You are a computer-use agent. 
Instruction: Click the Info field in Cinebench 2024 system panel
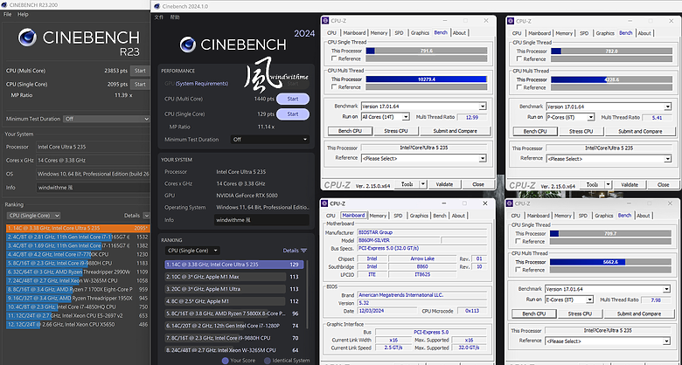tap(261, 220)
